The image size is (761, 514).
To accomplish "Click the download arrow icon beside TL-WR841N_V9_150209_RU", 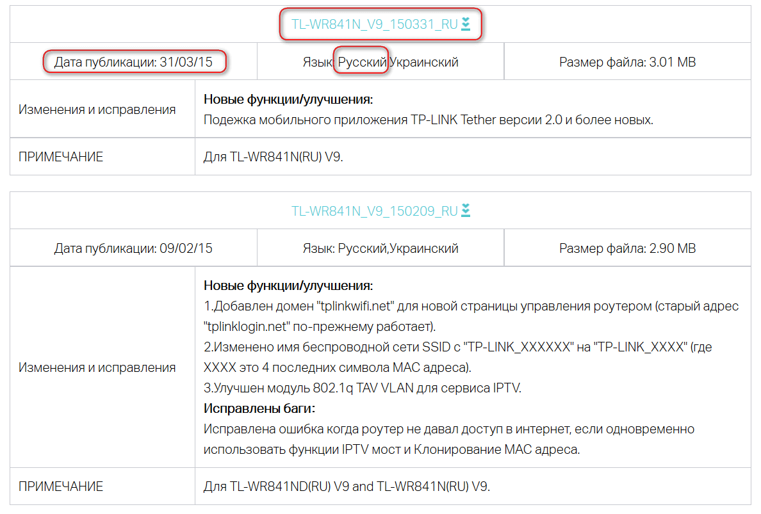I will (466, 211).
